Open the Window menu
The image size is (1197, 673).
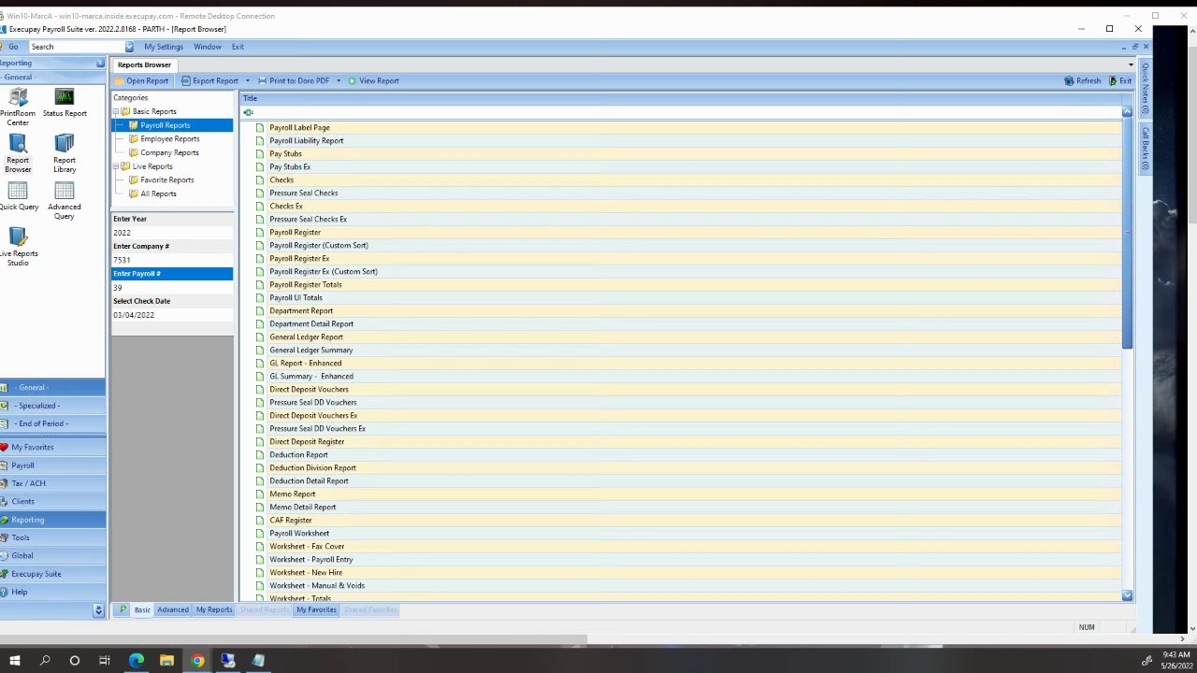208,47
